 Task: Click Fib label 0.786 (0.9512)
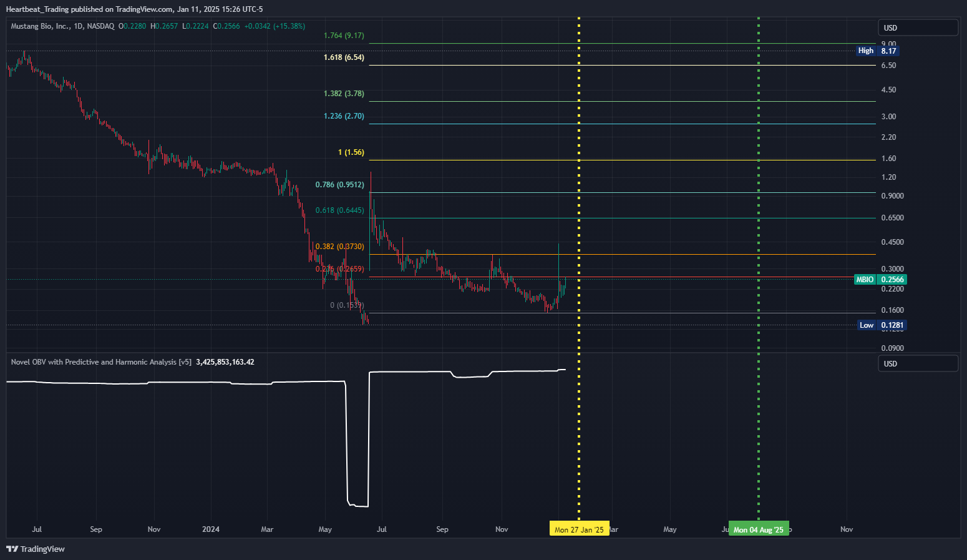[x=339, y=185]
